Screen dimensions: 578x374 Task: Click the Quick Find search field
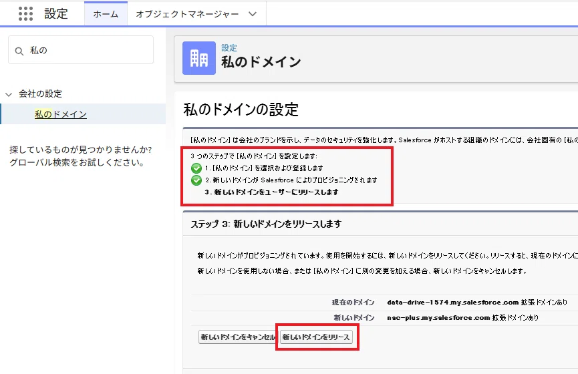81,50
